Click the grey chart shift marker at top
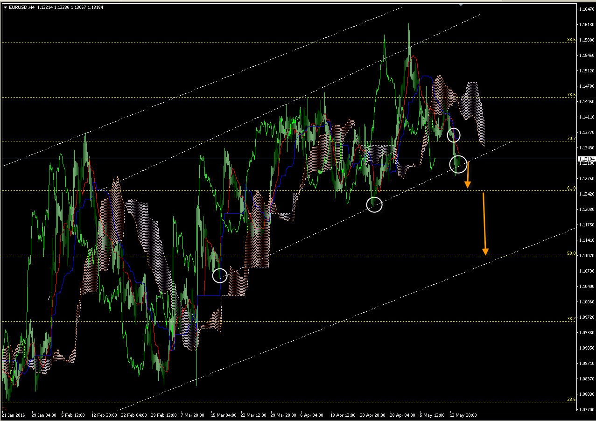 (461, 5)
